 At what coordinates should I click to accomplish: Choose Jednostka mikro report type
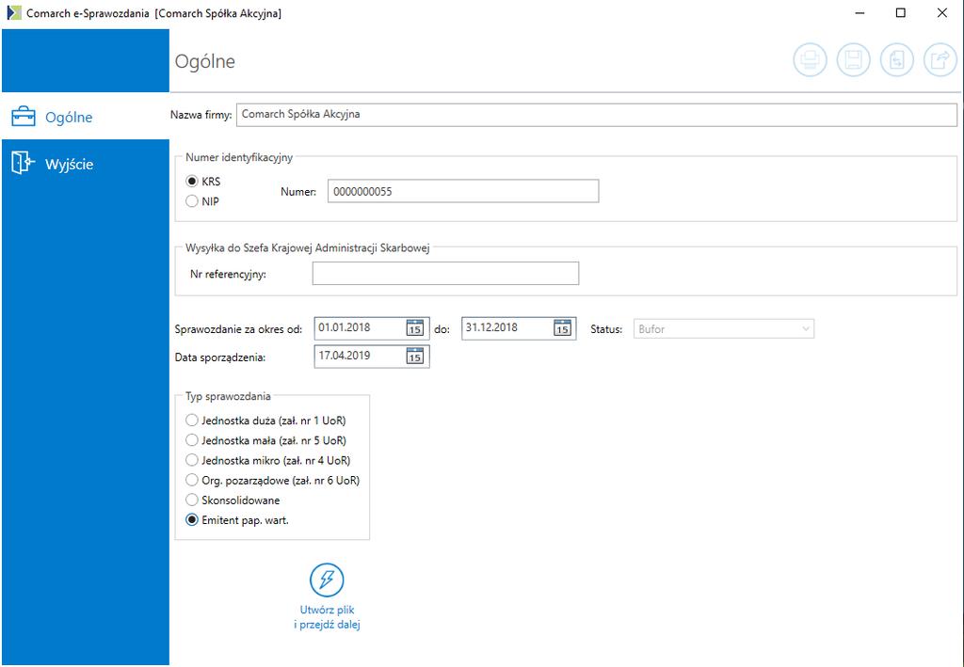pyautogui.click(x=192, y=460)
